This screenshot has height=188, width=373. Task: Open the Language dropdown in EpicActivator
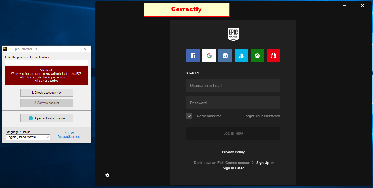click(x=28, y=137)
